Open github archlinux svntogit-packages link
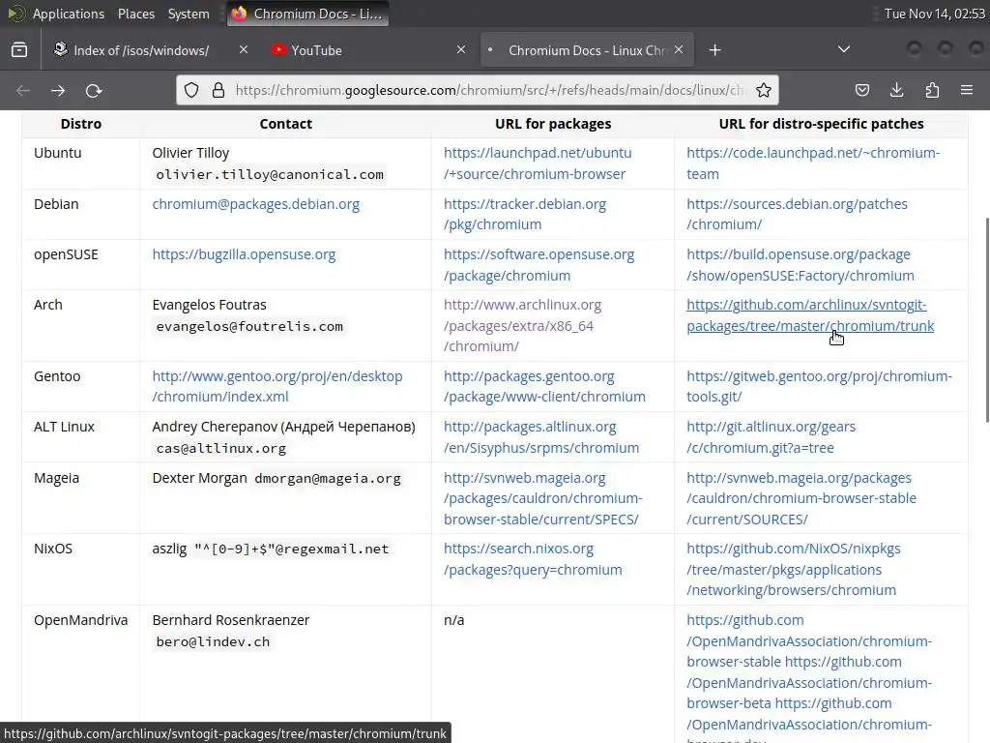 tap(810, 315)
